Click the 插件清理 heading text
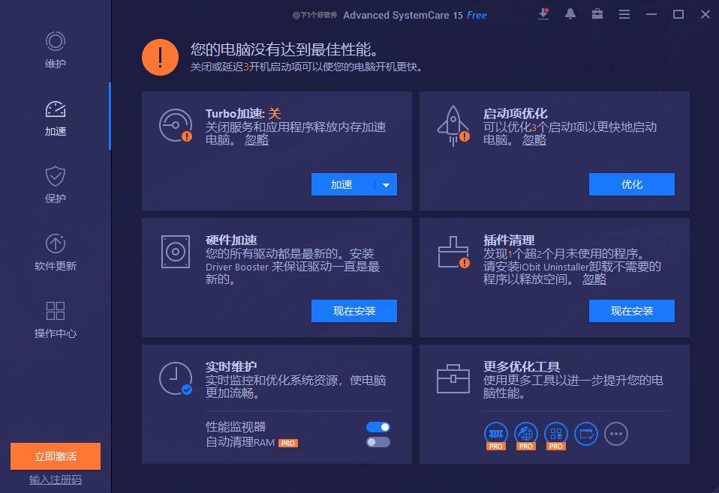 509,240
